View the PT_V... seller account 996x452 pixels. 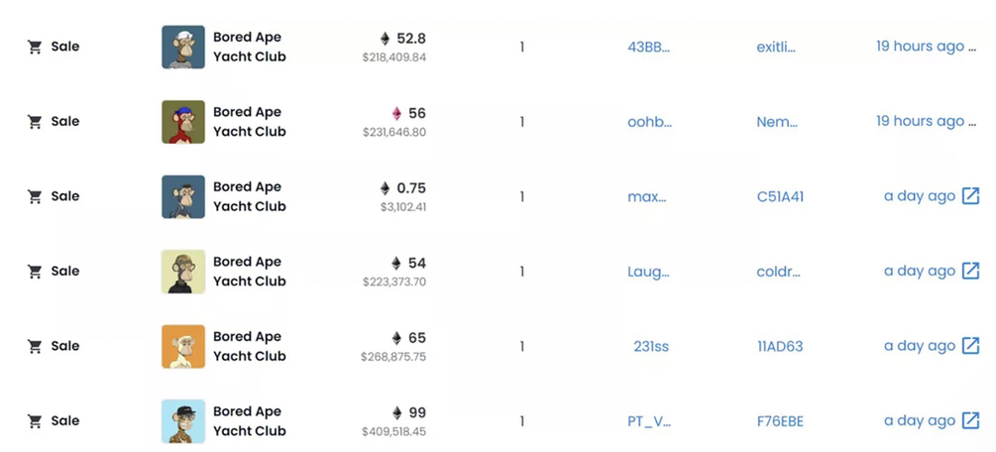click(649, 421)
